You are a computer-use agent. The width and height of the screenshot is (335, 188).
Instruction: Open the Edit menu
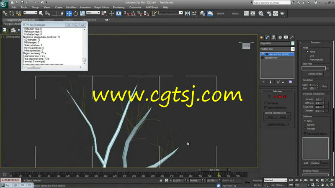pos(14,7)
